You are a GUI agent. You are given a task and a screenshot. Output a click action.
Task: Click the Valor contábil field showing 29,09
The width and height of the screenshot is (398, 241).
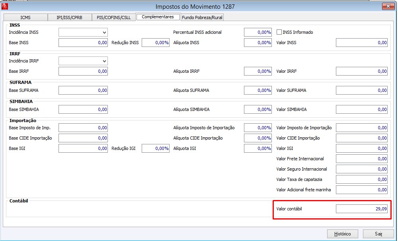(362, 209)
